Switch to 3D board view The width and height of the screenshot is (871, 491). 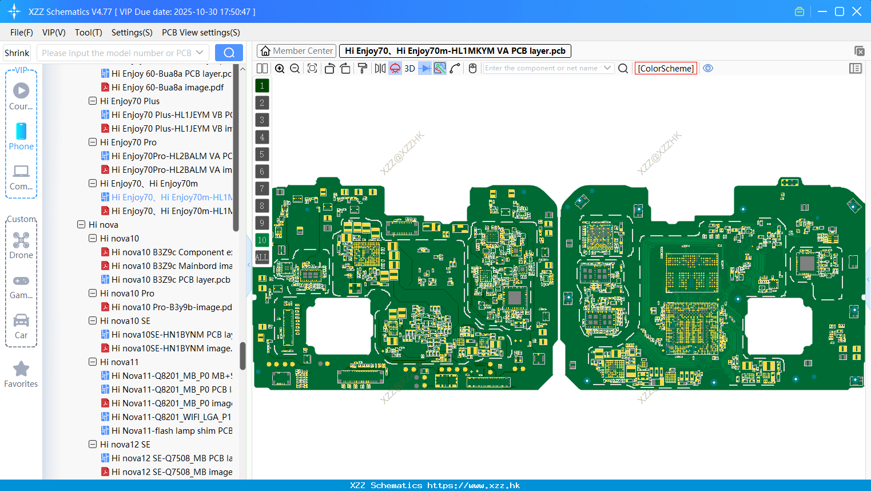coord(409,69)
